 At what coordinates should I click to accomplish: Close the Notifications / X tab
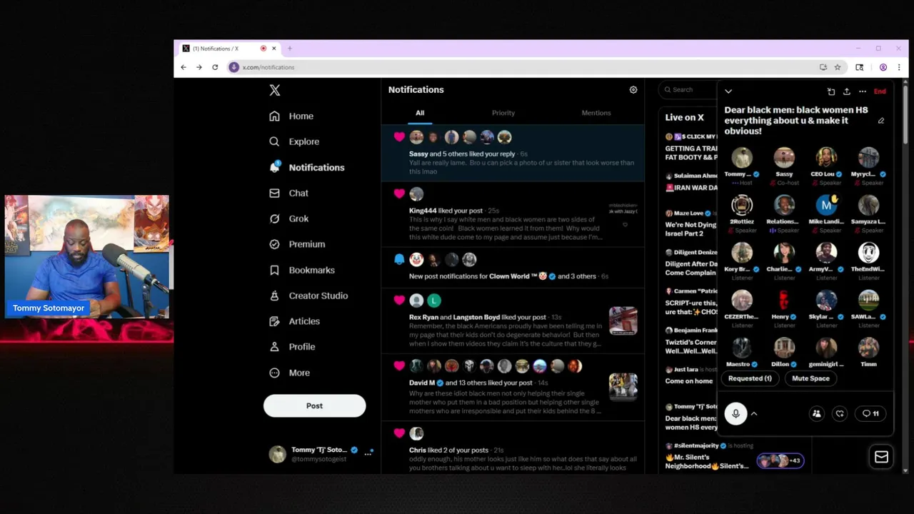tap(273, 49)
